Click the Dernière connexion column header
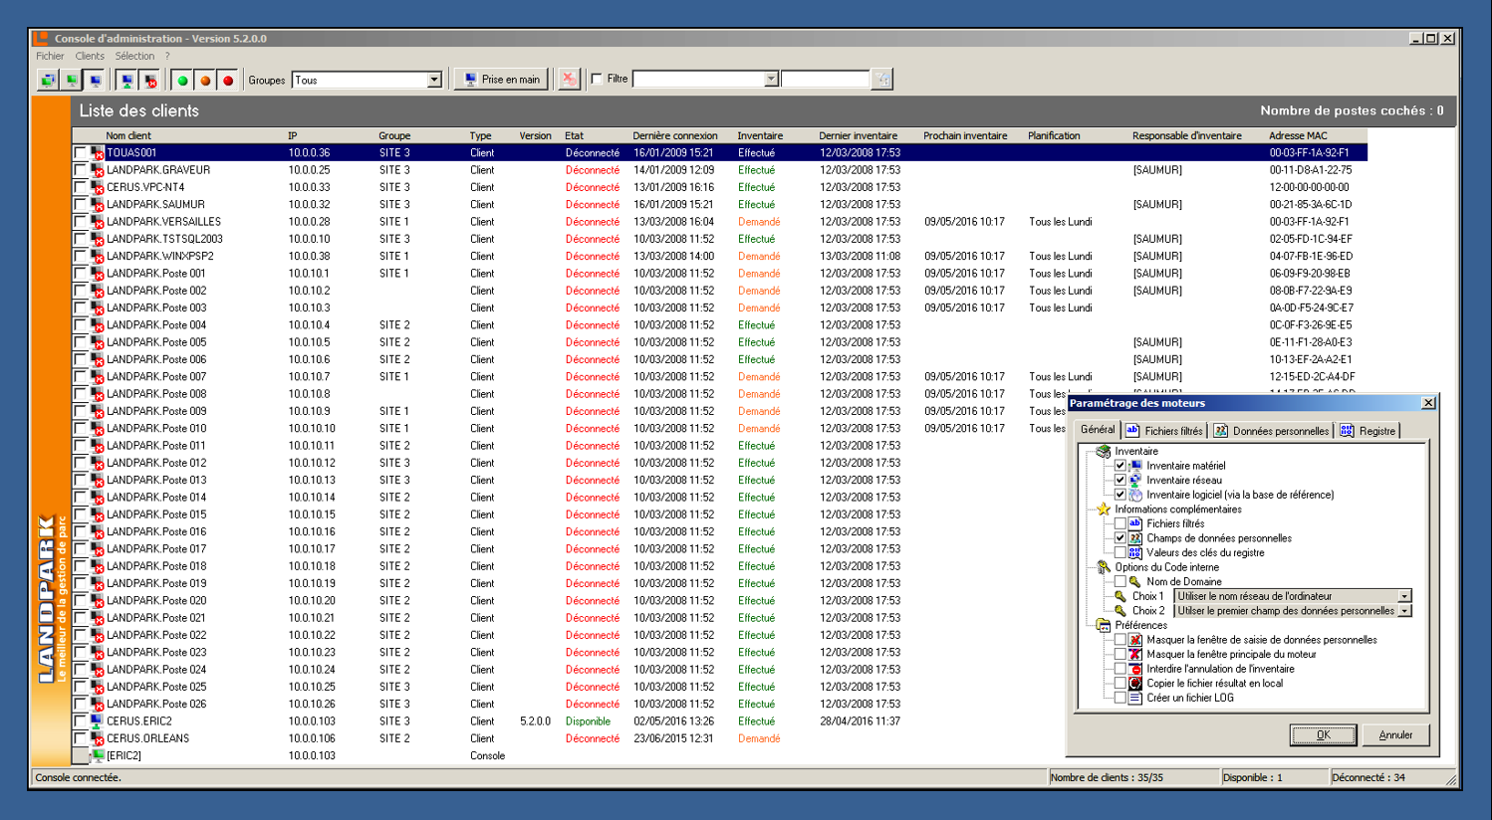 (x=675, y=136)
